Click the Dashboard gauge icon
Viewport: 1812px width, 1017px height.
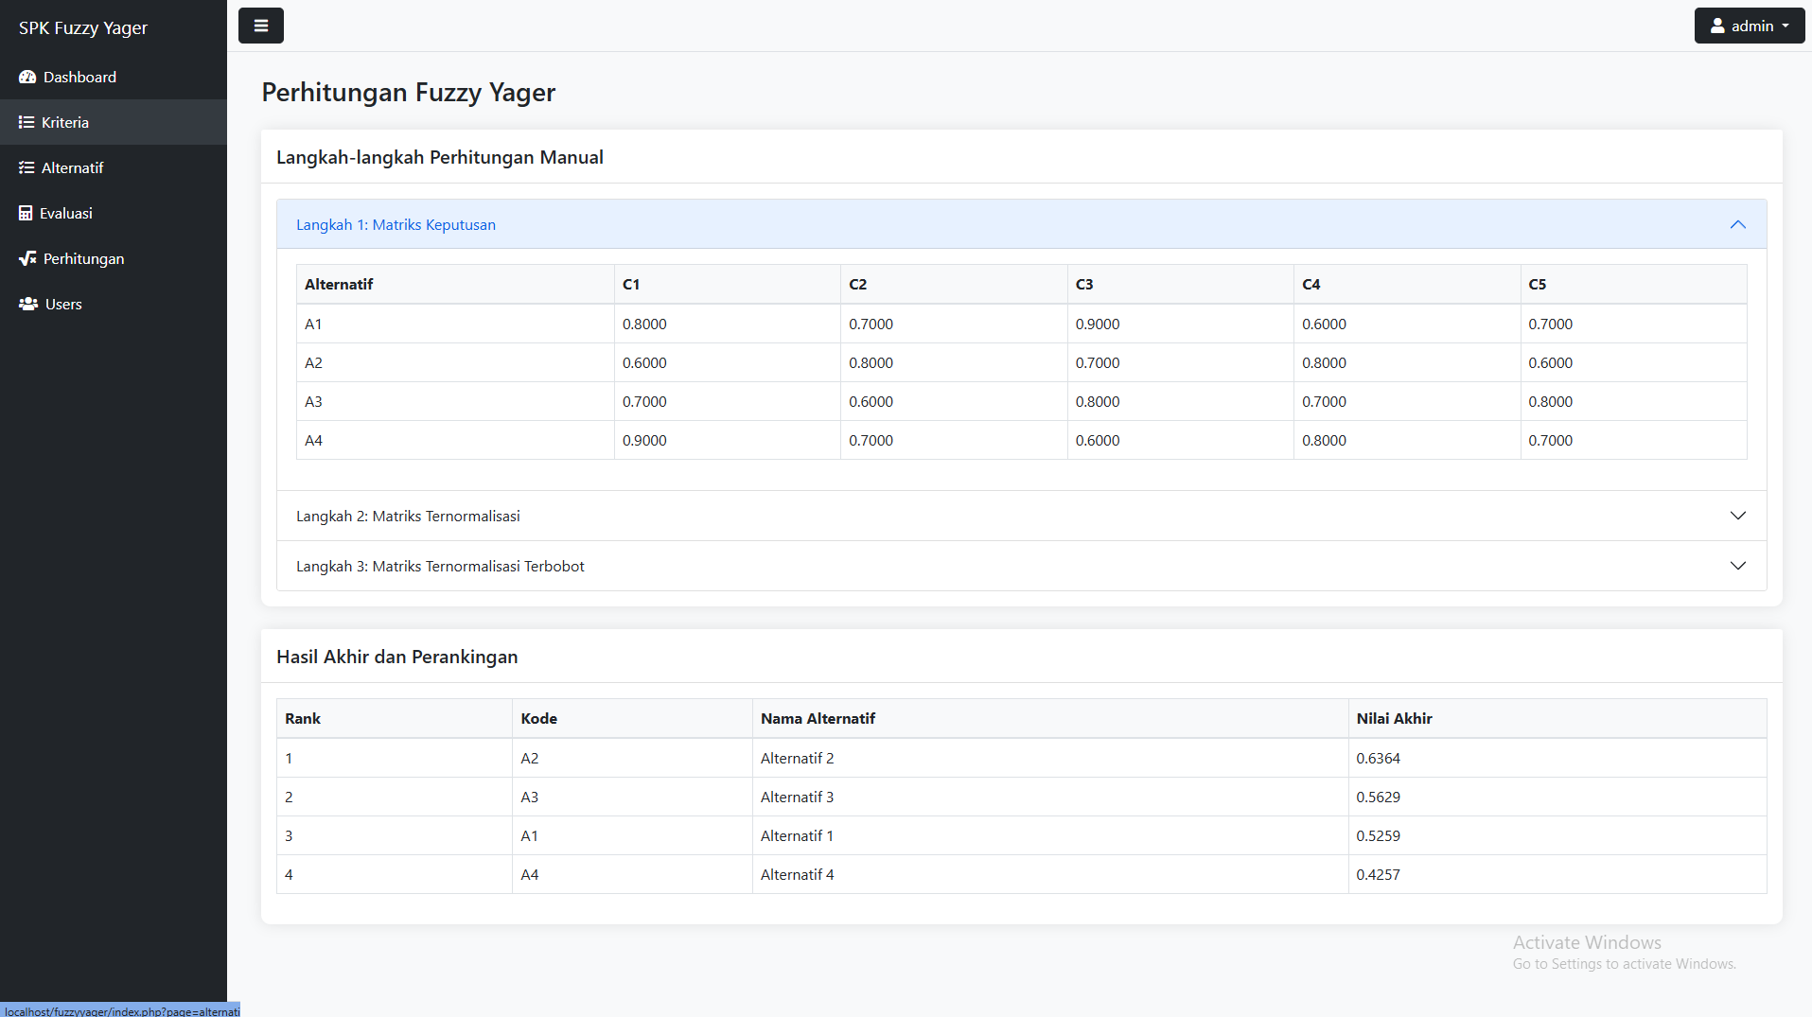[27, 78]
